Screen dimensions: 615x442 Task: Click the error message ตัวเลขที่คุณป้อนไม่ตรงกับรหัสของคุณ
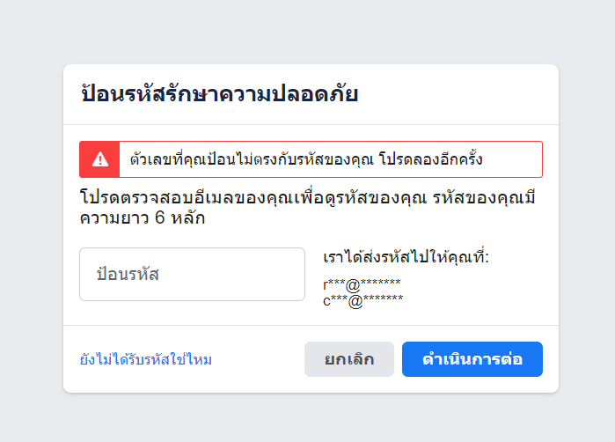point(252,159)
